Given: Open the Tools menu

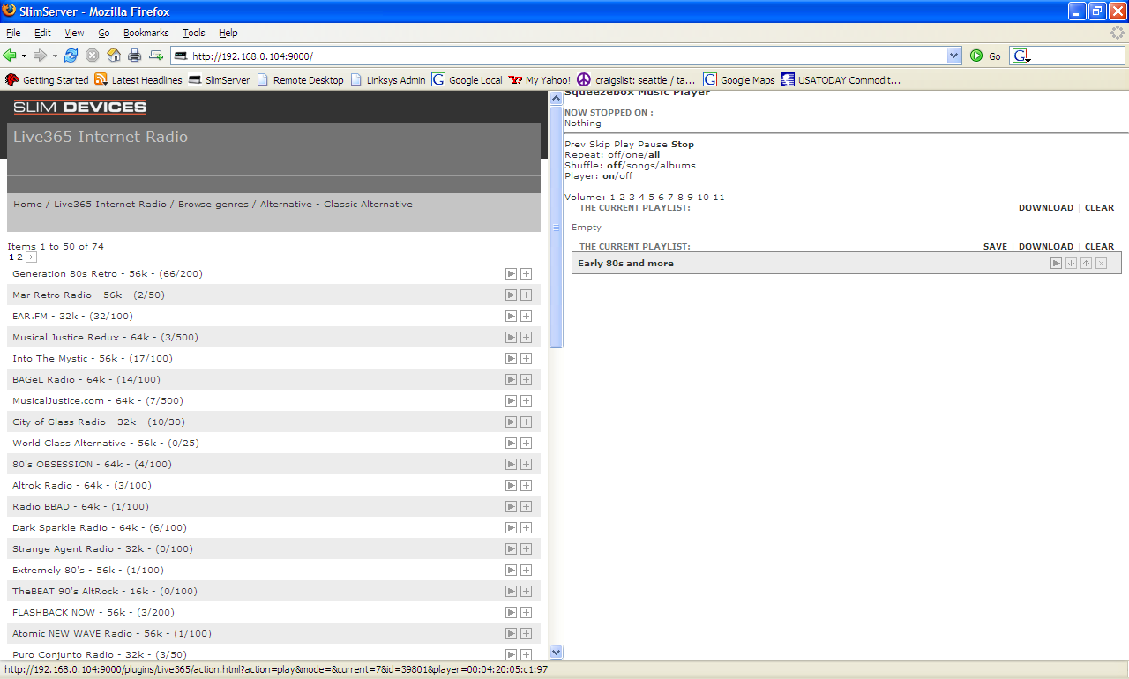Looking at the screenshot, I should pos(193,33).
